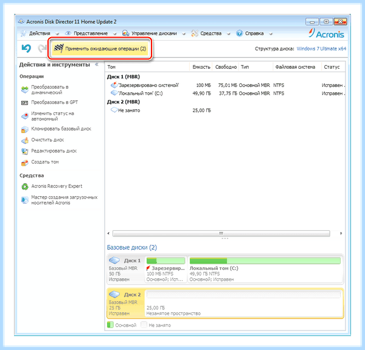Choose Создать том operation
Viewport: 365px width, 350px height.
[x=45, y=162]
